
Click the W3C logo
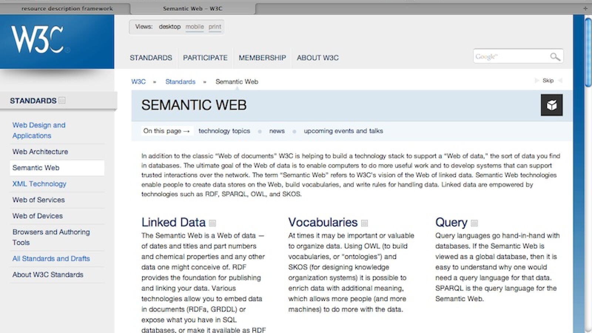pyautogui.click(x=37, y=39)
